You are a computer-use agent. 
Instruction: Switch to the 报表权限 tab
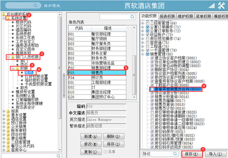pyautogui.click(x=167, y=17)
